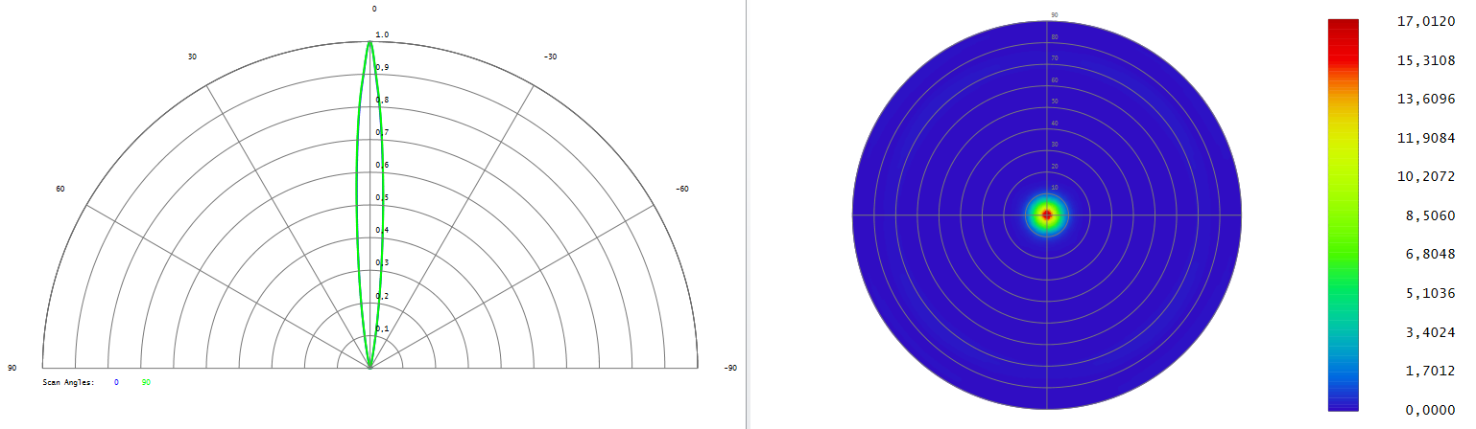Click the 90 label atop the heat map

click(x=1055, y=15)
